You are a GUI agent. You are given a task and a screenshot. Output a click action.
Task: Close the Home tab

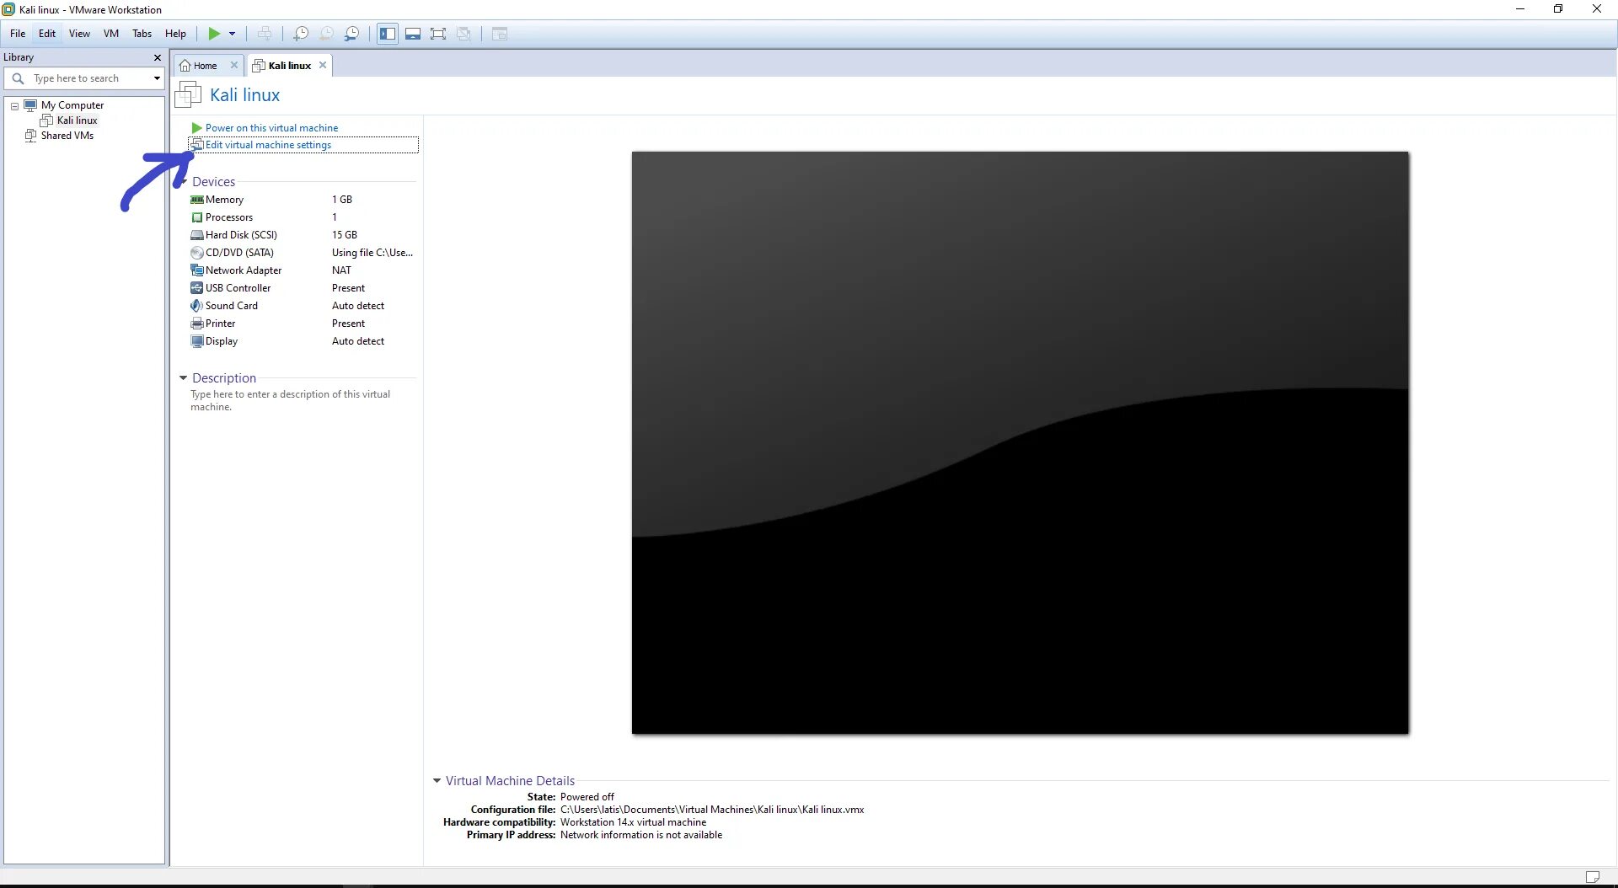point(234,65)
